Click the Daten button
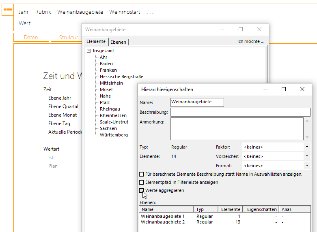Image resolution: width=317 pixels, height=232 pixels. [x=31, y=37]
